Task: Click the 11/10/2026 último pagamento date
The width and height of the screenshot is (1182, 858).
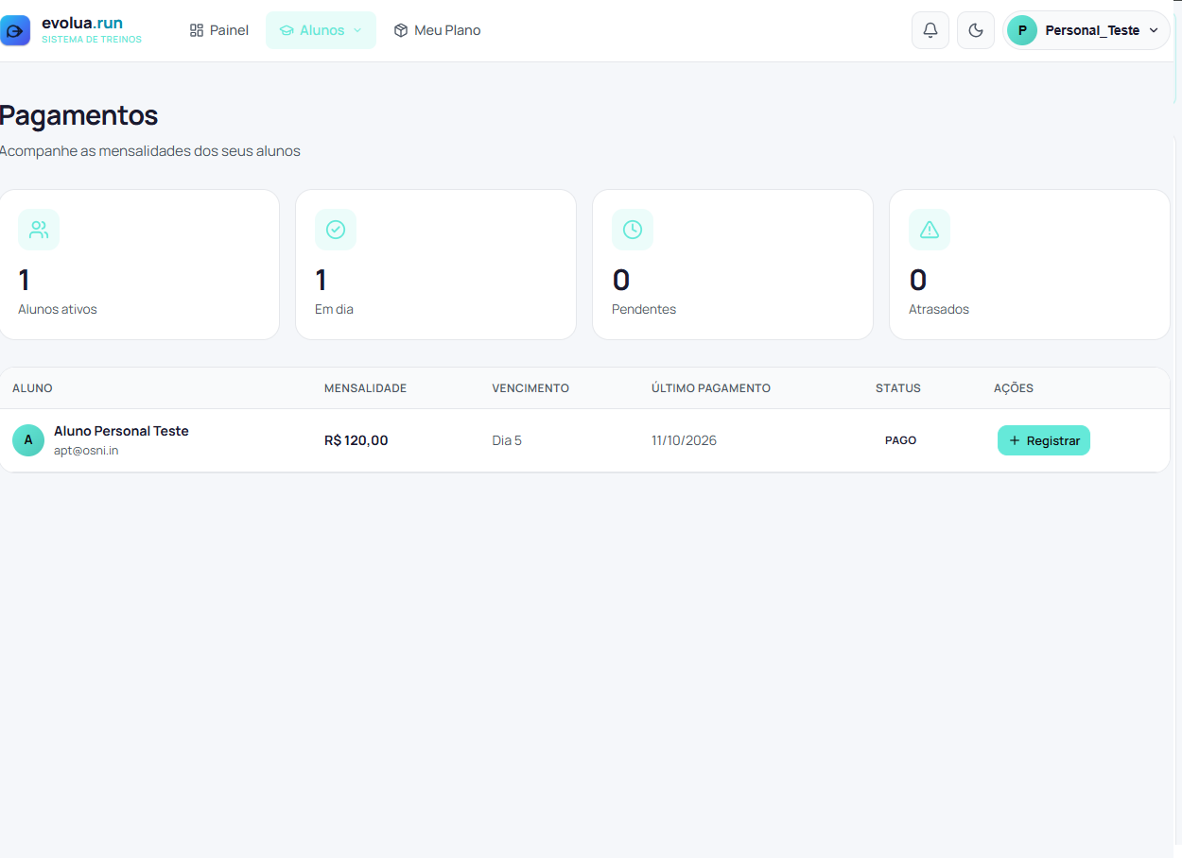Action: [x=684, y=440]
